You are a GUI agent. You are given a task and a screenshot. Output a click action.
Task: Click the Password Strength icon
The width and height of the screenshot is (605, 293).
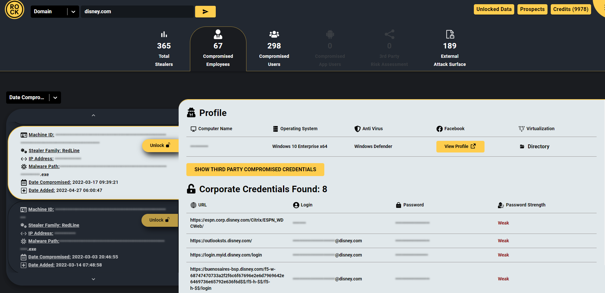click(501, 205)
